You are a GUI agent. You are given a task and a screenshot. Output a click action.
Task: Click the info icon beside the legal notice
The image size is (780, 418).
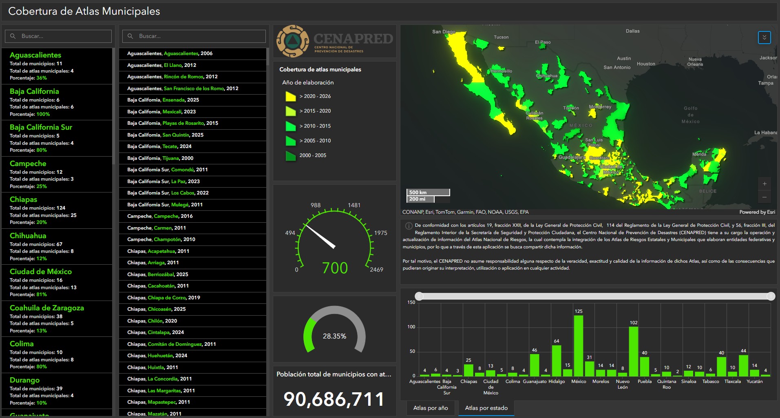[x=408, y=226]
